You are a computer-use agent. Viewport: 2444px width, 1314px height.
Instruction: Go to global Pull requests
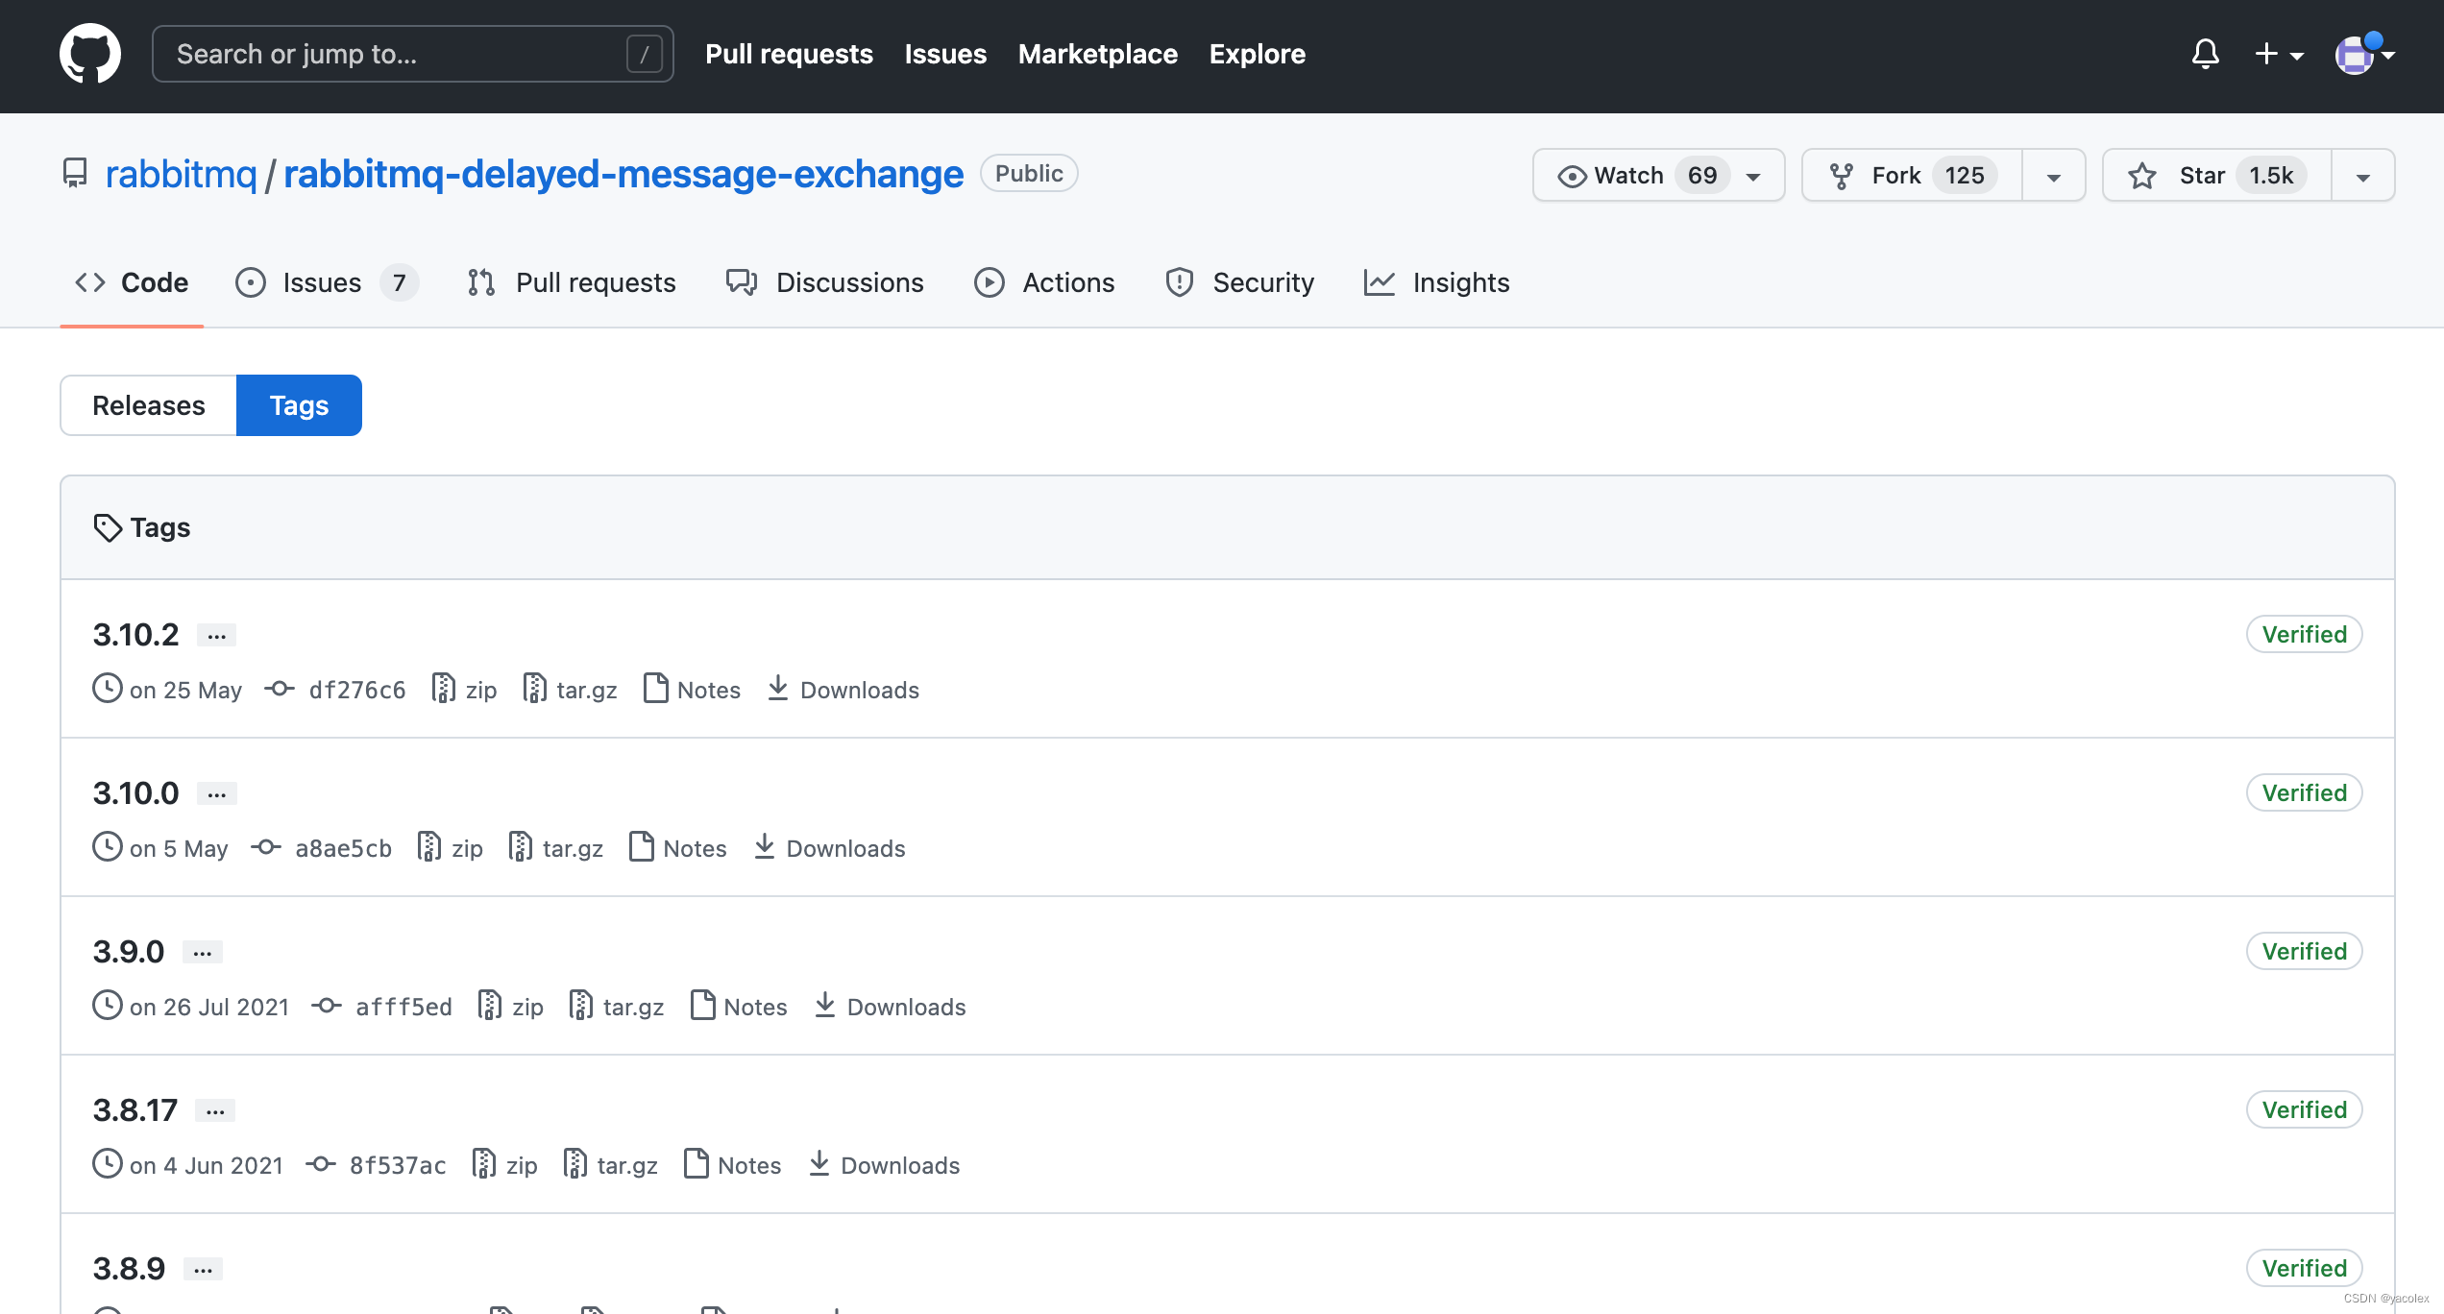coord(789,54)
